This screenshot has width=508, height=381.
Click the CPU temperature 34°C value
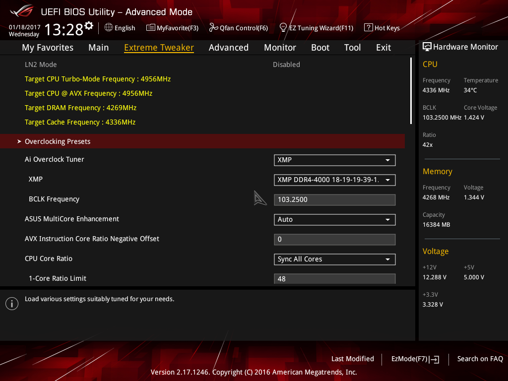(470, 90)
